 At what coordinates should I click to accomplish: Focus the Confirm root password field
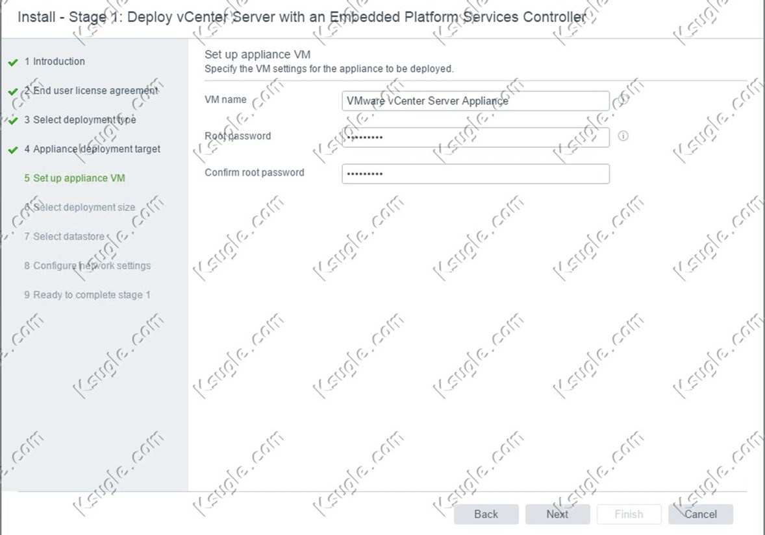[475, 174]
